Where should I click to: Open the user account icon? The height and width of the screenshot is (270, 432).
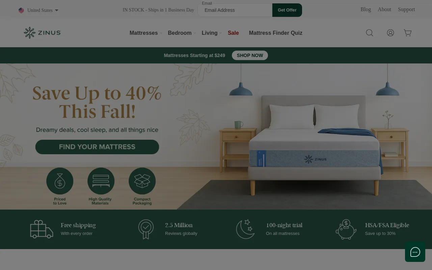[x=390, y=33]
